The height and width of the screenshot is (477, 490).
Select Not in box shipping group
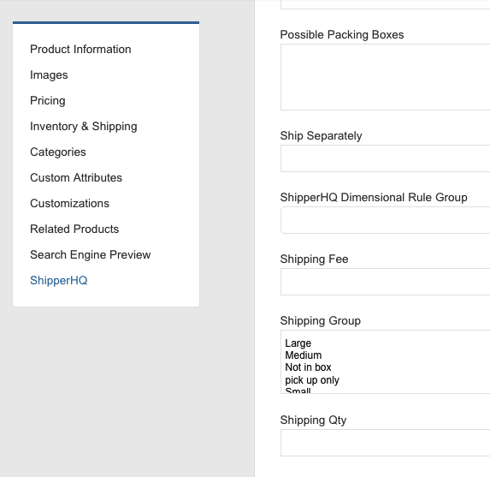pyautogui.click(x=308, y=367)
